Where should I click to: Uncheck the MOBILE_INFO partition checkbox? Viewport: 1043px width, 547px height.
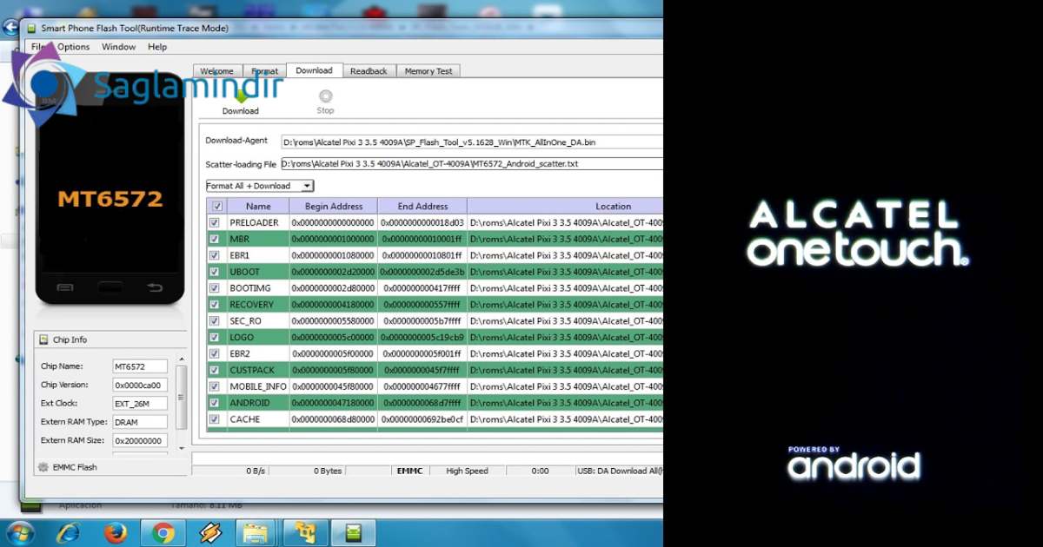pyautogui.click(x=214, y=386)
